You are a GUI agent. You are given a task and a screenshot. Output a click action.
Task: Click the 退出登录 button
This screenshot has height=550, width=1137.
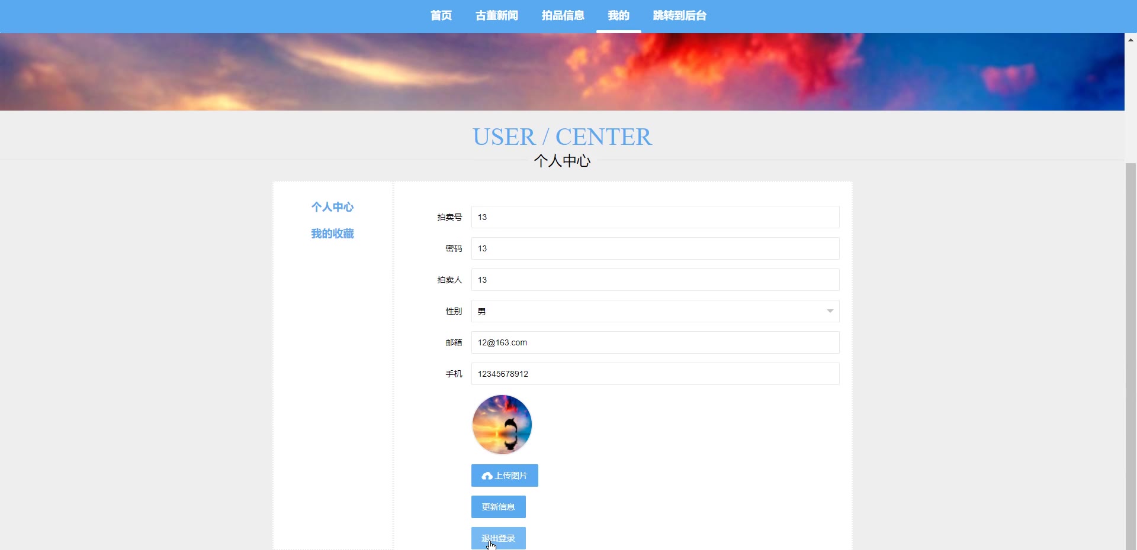click(x=499, y=538)
